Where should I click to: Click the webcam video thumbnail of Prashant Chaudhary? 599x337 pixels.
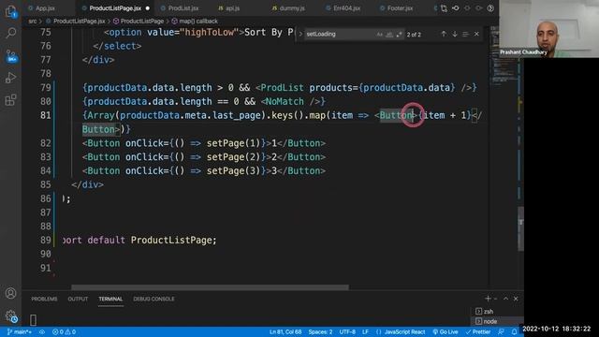(x=549, y=29)
